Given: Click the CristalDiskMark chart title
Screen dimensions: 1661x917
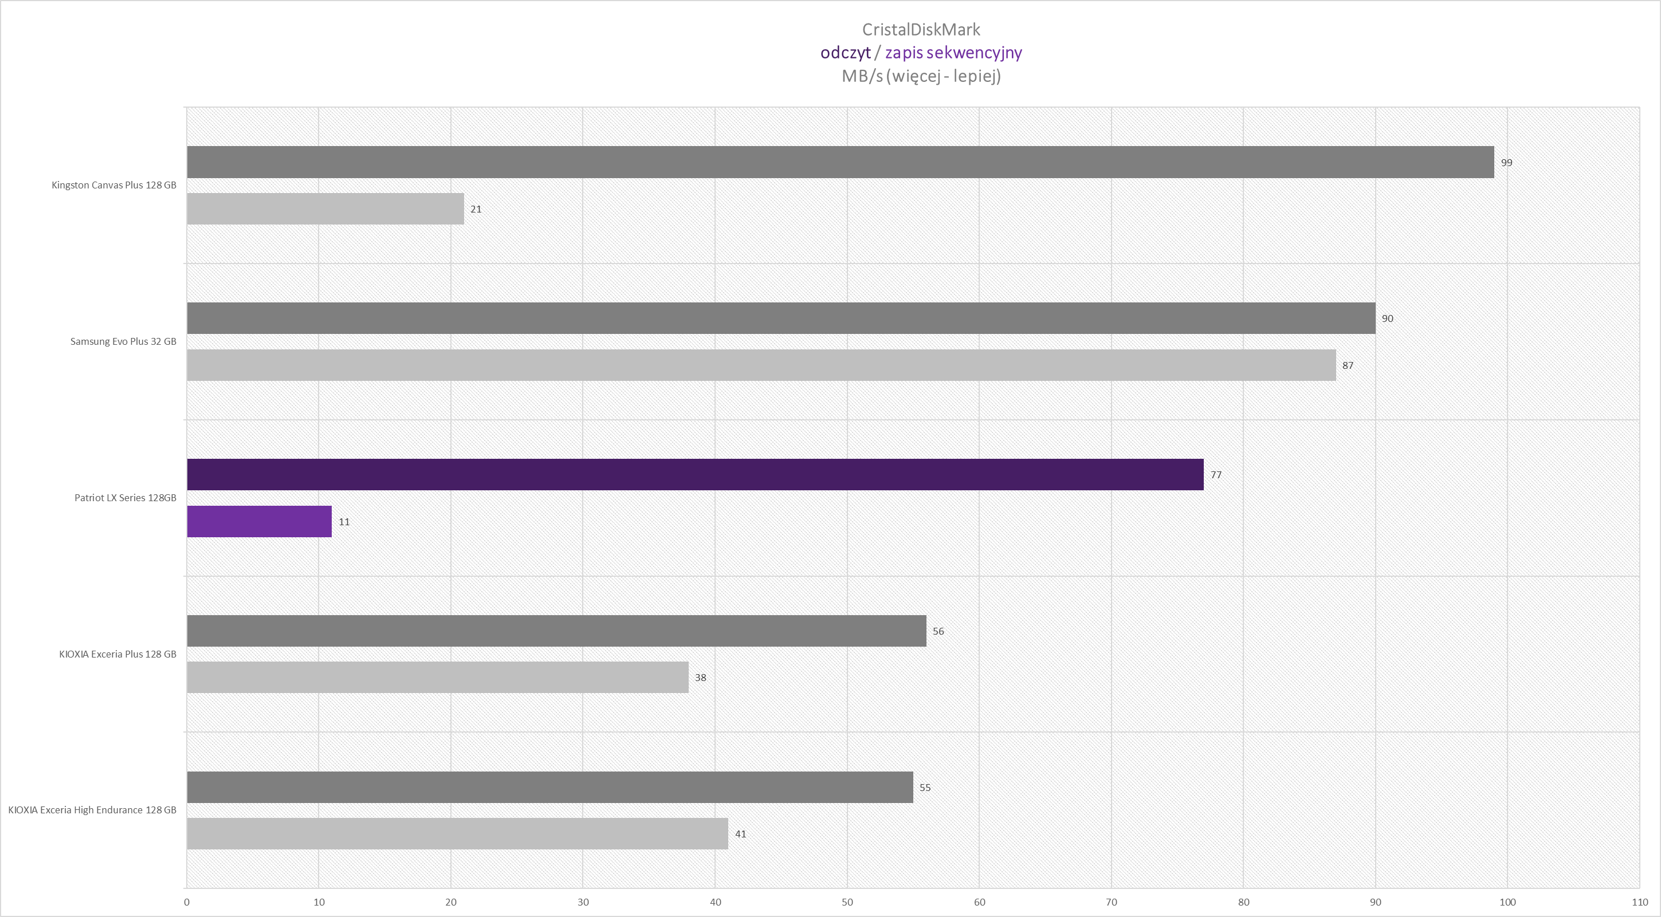Looking at the screenshot, I should pyautogui.click(x=921, y=30).
